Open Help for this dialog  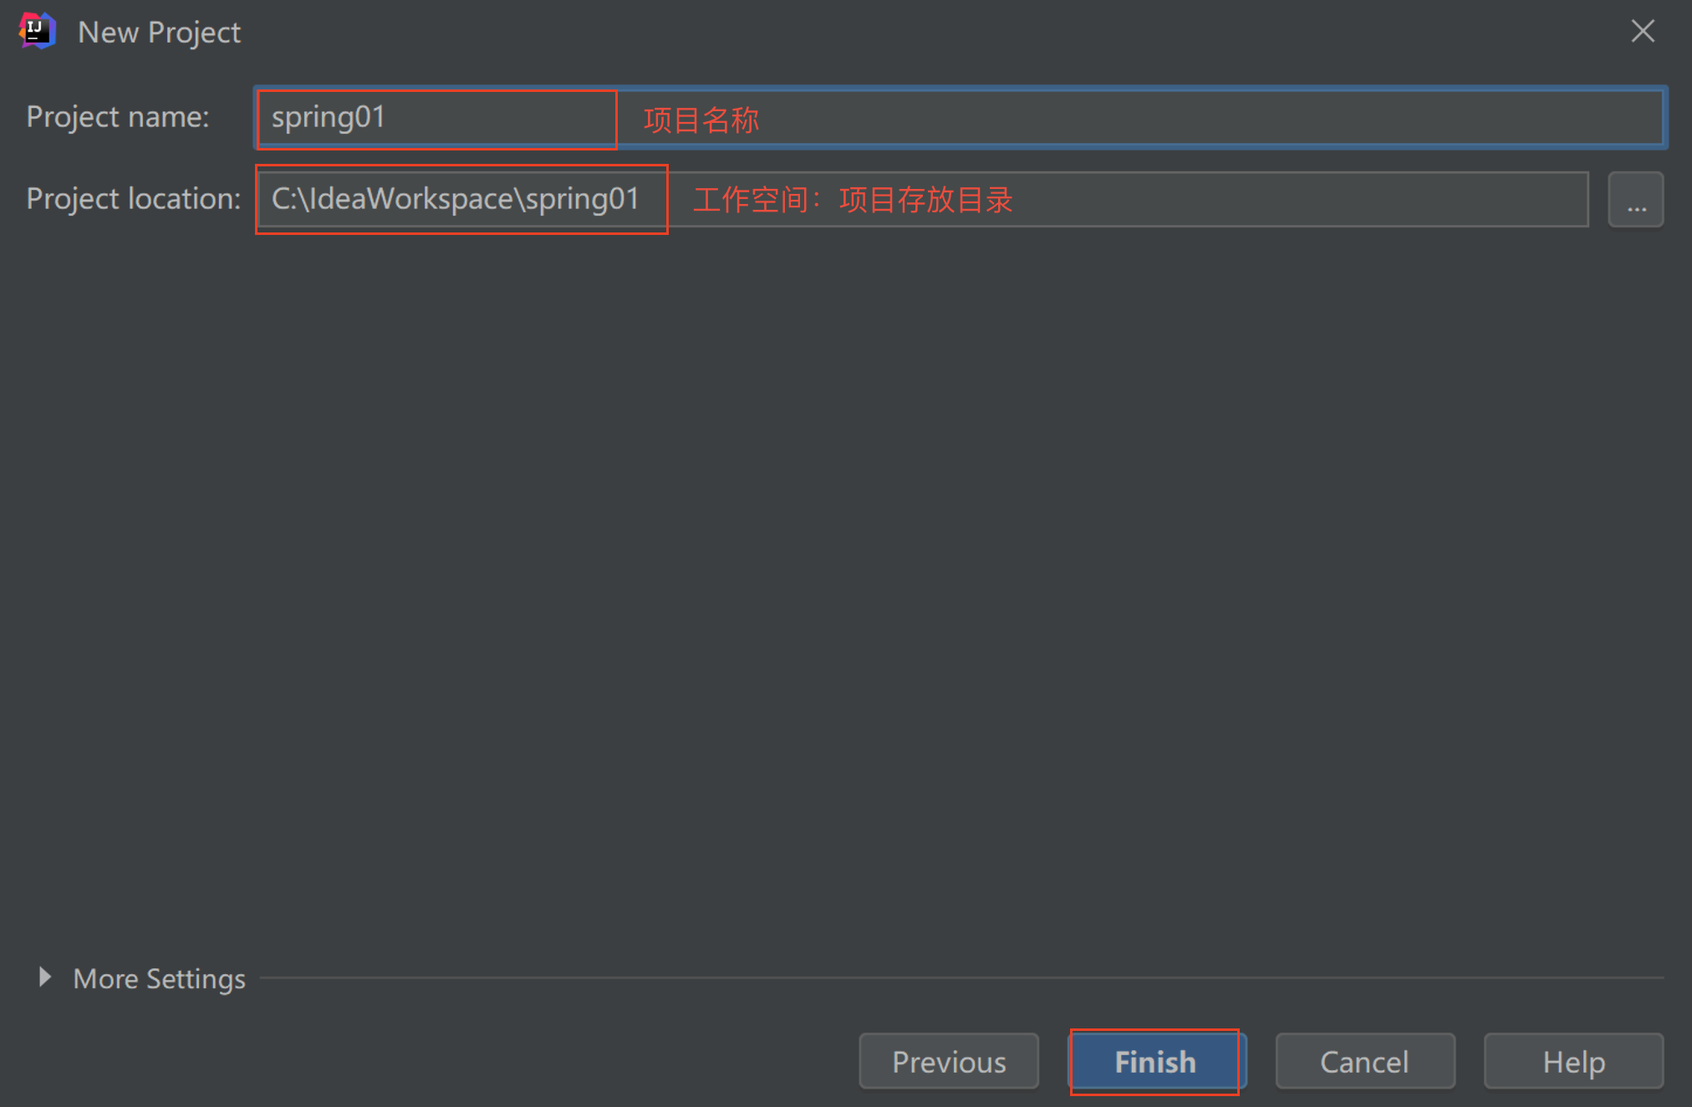tap(1572, 1061)
